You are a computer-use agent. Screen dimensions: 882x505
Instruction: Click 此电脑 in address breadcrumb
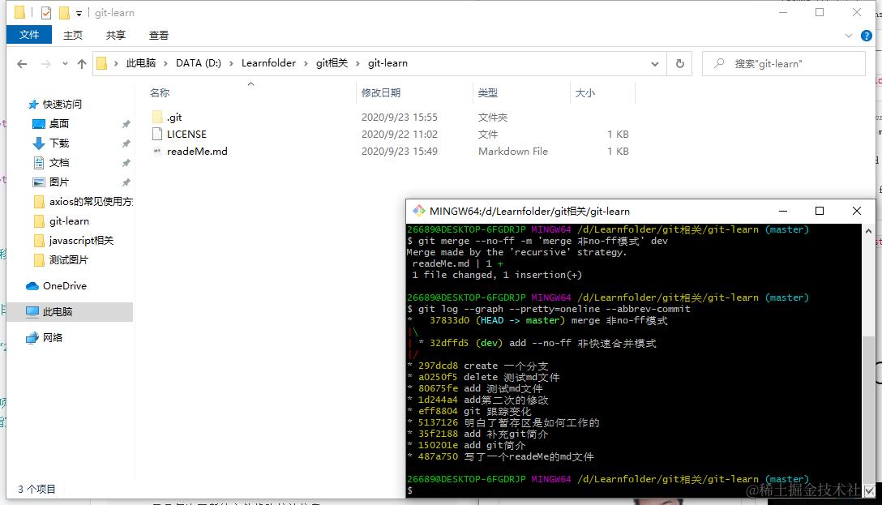point(140,63)
